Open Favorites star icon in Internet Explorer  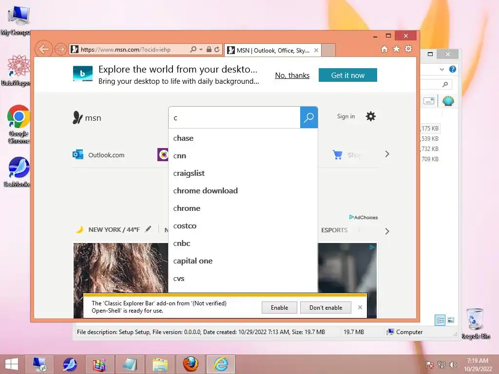click(x=397, y=49)
